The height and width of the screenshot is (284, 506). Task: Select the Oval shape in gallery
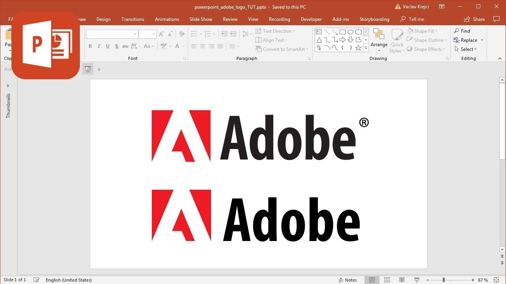pyautogui.click(x=351, y=32)
